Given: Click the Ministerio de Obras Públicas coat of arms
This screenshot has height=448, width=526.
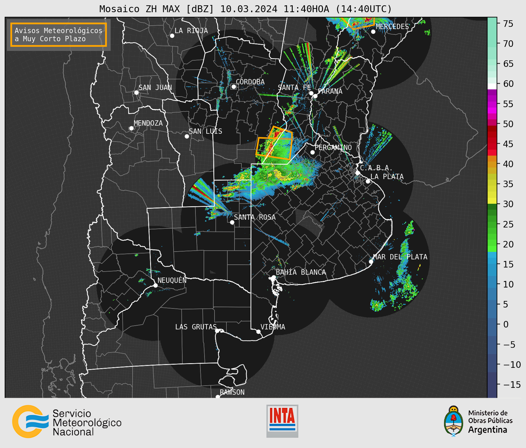Looking at the screenshot, I should point(453,421).
